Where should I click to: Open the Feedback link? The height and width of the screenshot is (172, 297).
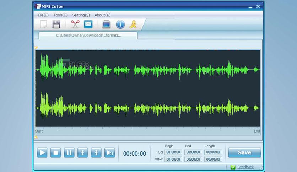(245, 167)
